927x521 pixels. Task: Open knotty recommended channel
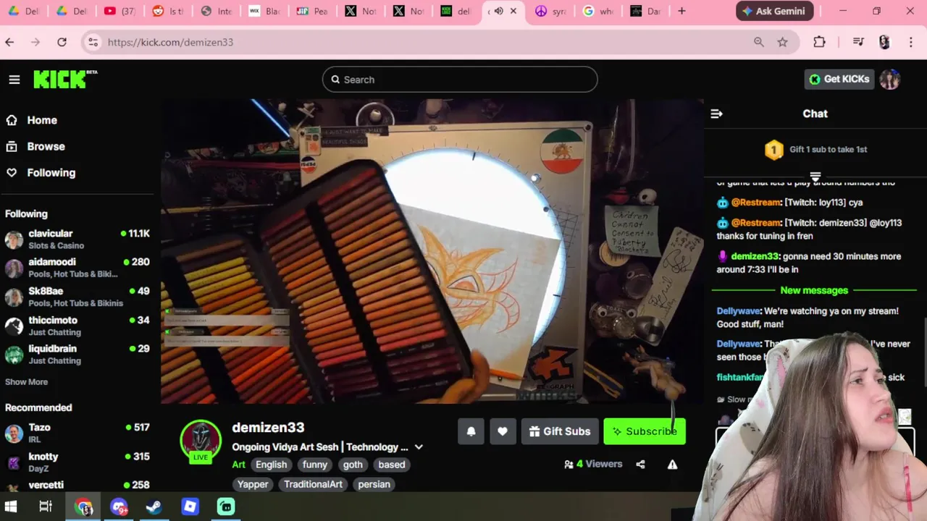(77, 462)
